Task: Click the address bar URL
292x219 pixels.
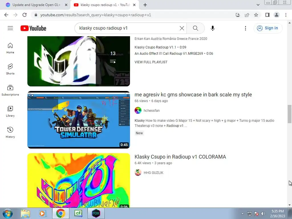Action: tap(96, 15)
